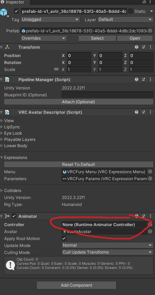The image size is (155, 295).
Task: Click Reset To Default button
Action: [x=79, y=165]
